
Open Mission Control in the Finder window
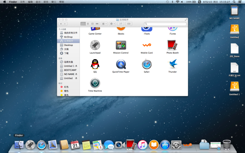pyautogui.click(x=121, y=45)
